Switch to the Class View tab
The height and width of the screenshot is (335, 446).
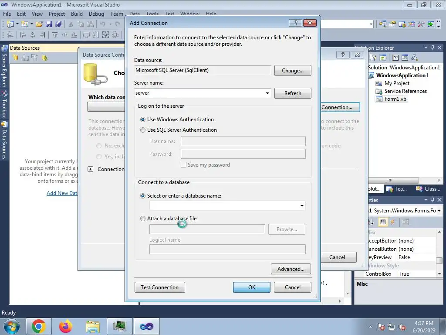point(428,189)
